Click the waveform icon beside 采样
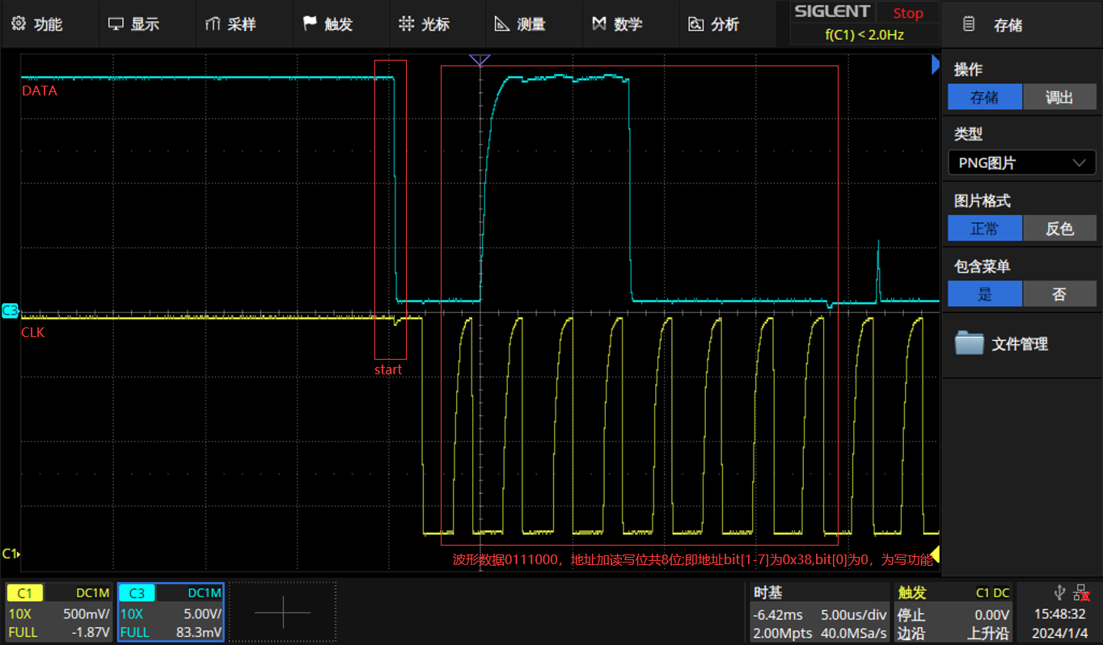 (213, 24)
